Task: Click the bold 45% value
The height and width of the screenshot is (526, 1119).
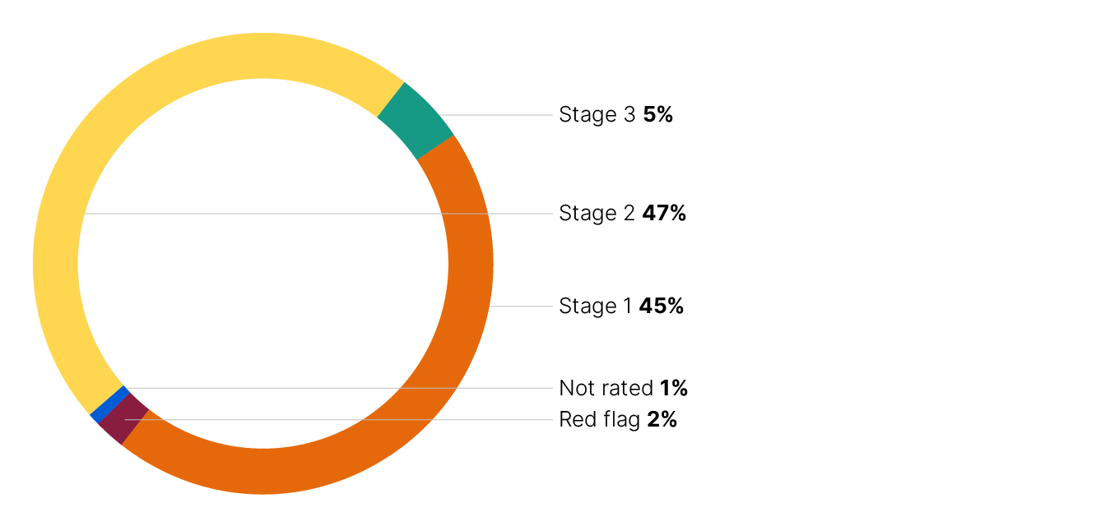Action: 662,307
